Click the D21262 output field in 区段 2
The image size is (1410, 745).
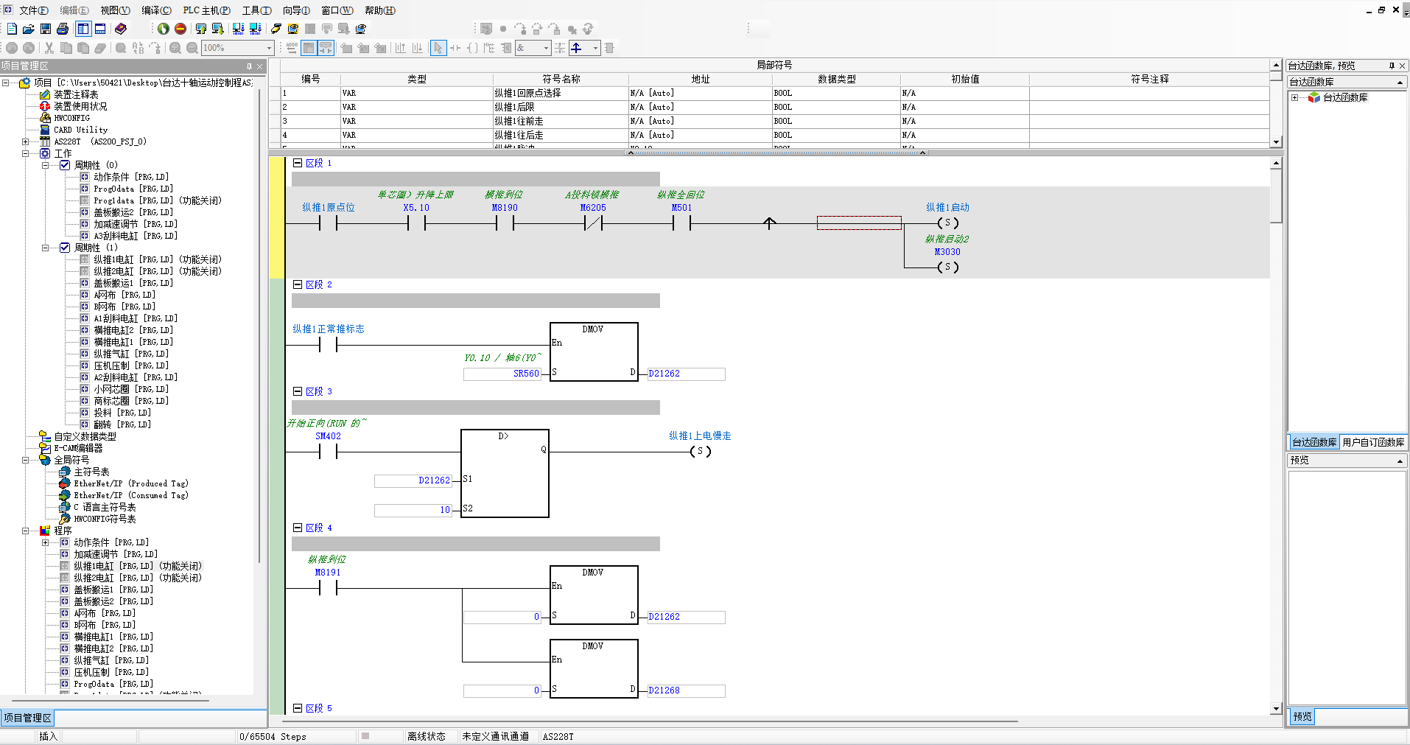tap(685, 374)
